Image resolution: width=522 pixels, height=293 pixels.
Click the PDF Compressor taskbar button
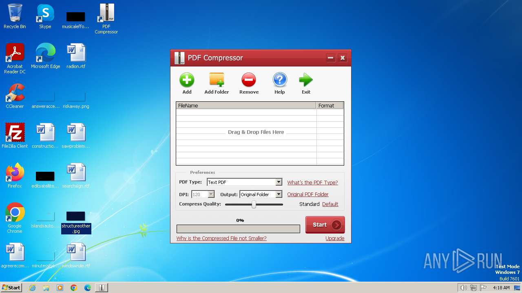tap(102, 288)
